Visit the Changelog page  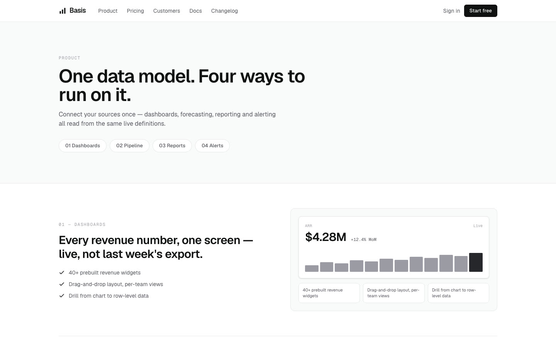[224, 11]
